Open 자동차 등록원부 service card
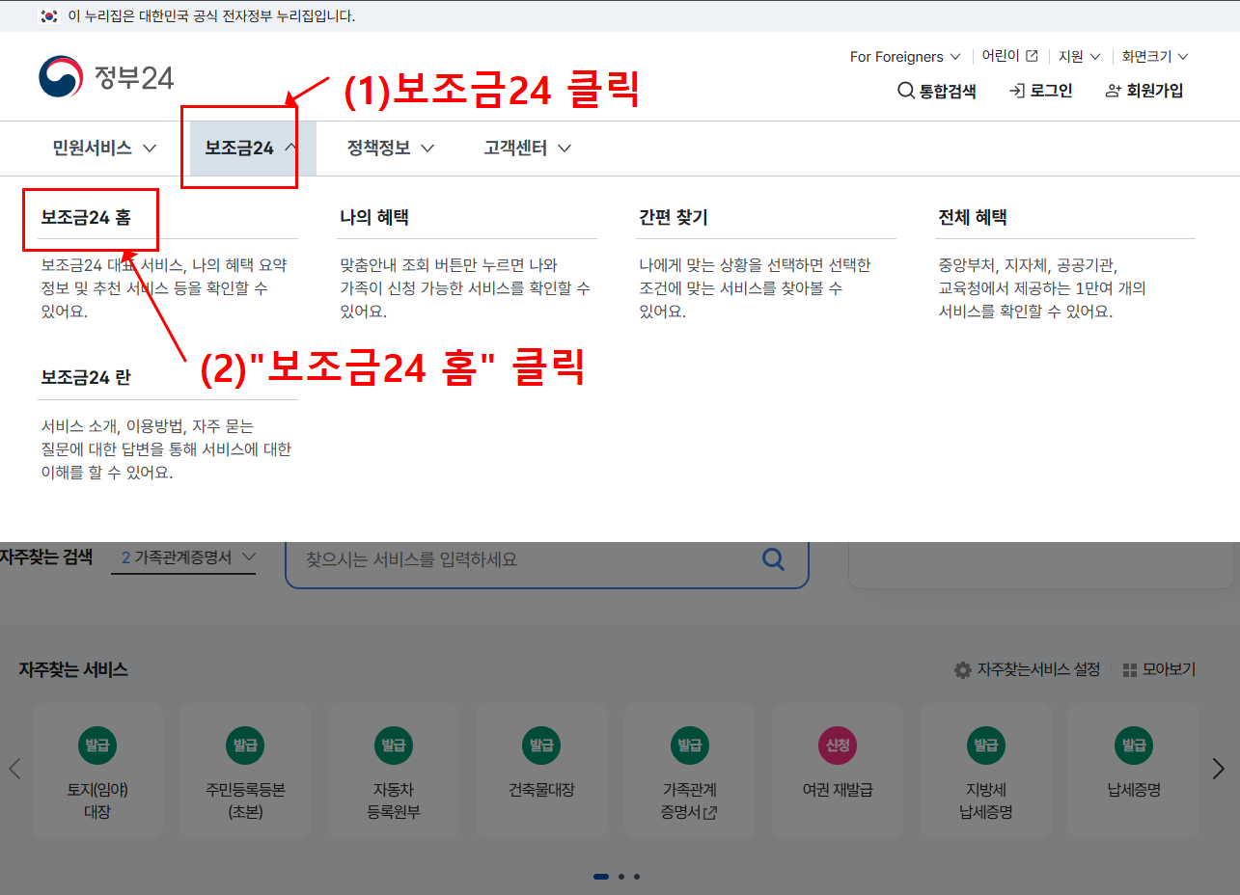 (x=393, y=770)
